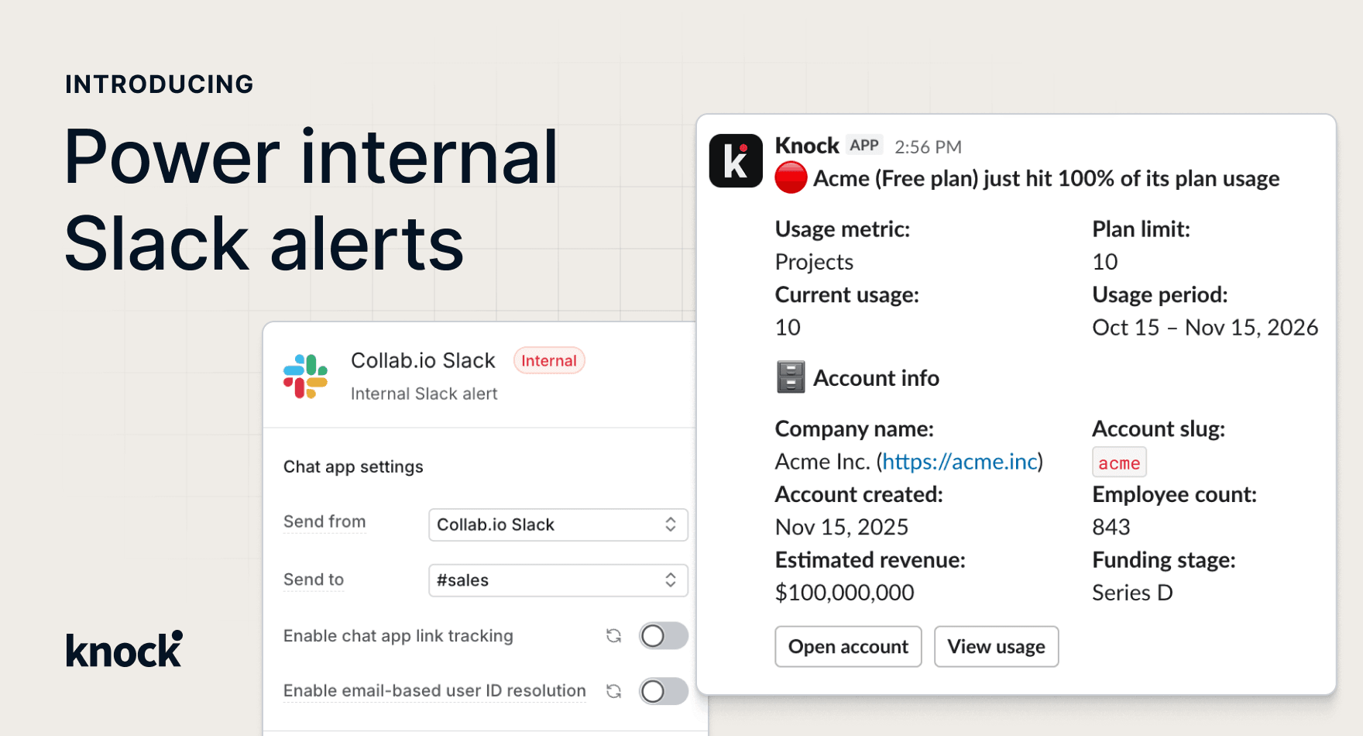
Task: Click the APP label badge
Action: click(864, 145)
